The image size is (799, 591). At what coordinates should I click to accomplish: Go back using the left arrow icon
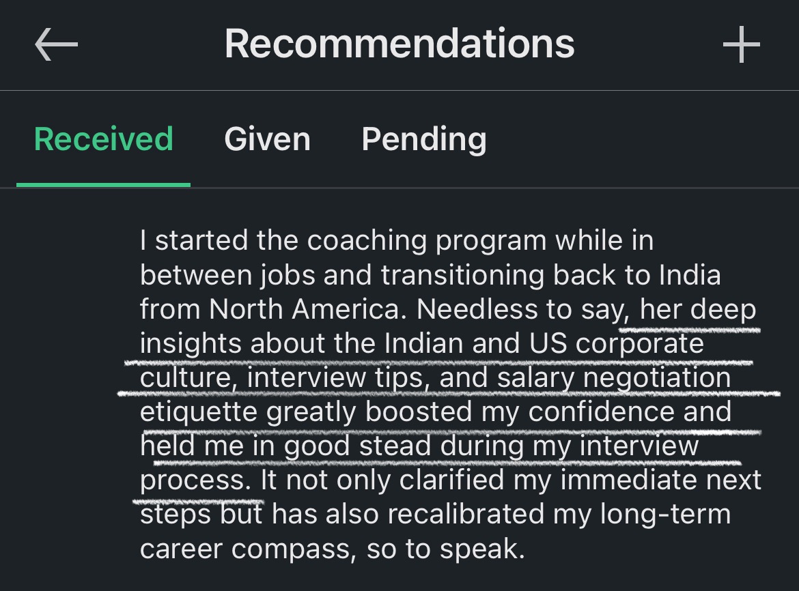(56, 45)
